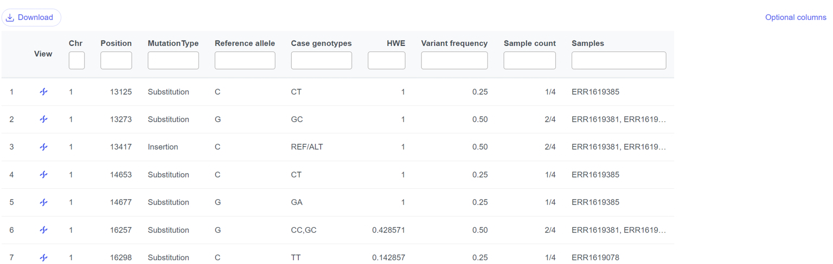Viewport: 833px width, 264px height.
Task: Open view icon for position 14653 row
Action: [x=43, y=175]
